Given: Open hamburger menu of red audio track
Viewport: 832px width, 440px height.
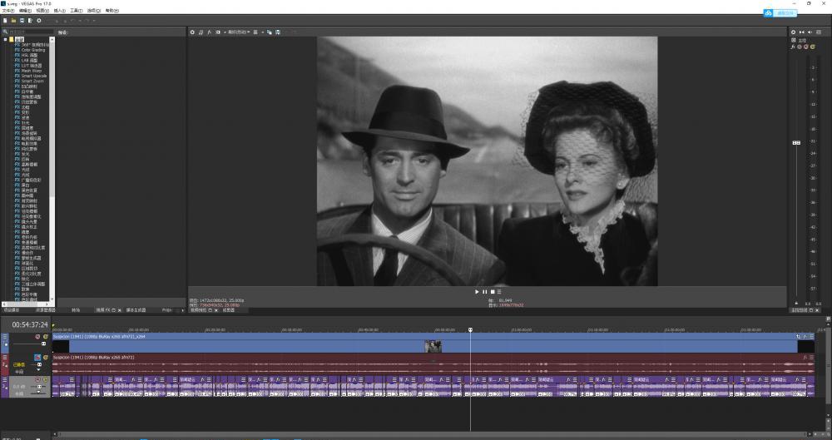Looking at the screenshot, I should point(5,357).
